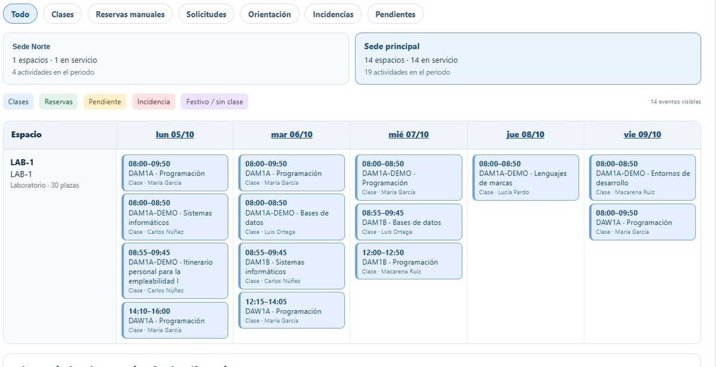The image size is (716, 367).
Task: Open the lun 05/10 day link
Action: [x=175, y=135]
